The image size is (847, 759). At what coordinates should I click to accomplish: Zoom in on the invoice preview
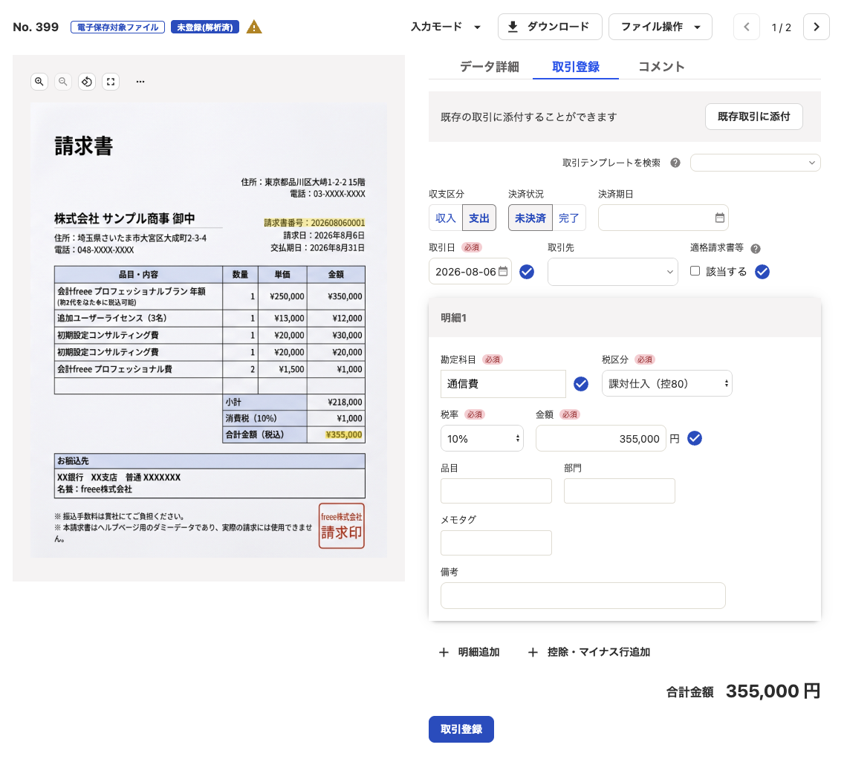[x=39, y=82]
